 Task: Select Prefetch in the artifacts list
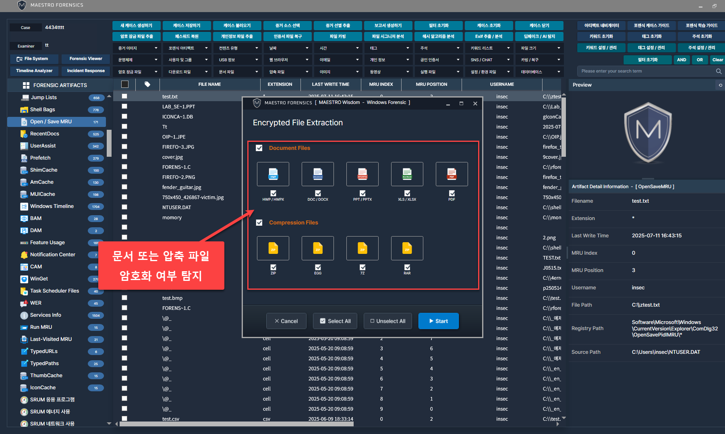pyautogui.click(x=40, y=158)
